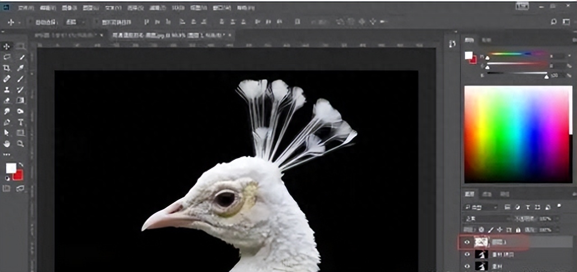Switch to the first document tab
The width and height of the screenshot is (577, 272).
point(66,35)
